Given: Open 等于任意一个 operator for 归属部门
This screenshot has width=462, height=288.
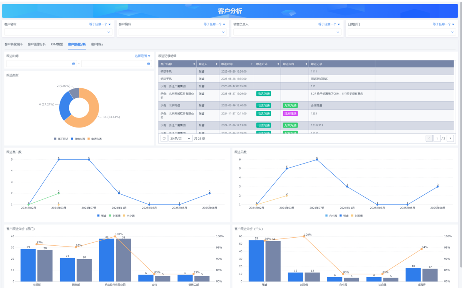Looking at the screenshot, I should [x=444, y=24].
